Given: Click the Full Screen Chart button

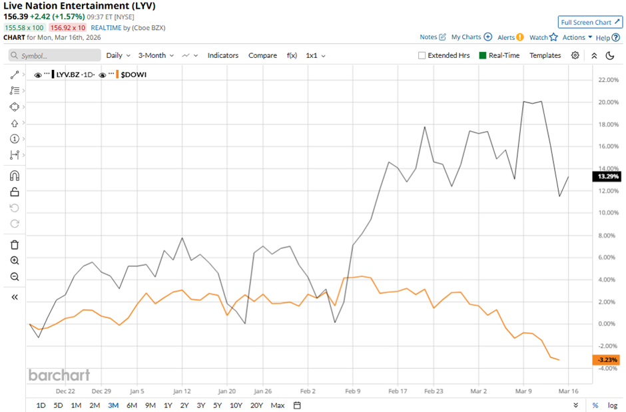Looking at the screenshot, I should (590, 23).
